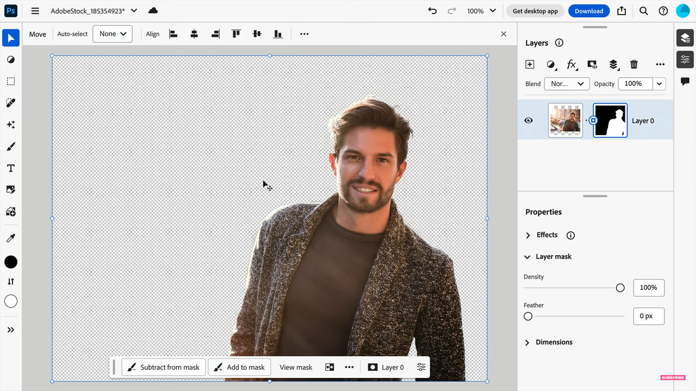Expand the Effects section
Image resolution: width=696 pixels, height=391 pixels.
click(x=528, y=235)
